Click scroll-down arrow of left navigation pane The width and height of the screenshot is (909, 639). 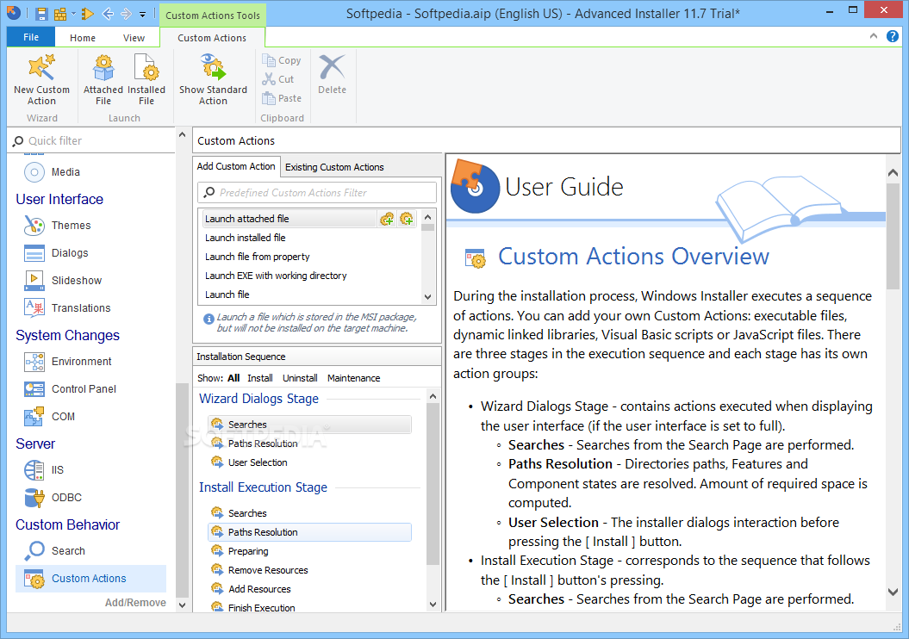(x=182, y=605)
